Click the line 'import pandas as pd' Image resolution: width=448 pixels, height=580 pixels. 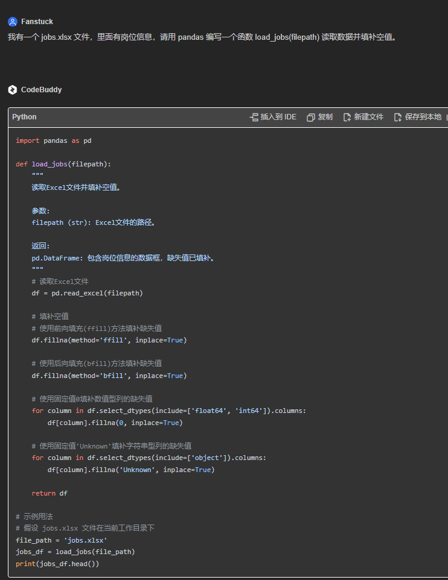tap(54, 140)
